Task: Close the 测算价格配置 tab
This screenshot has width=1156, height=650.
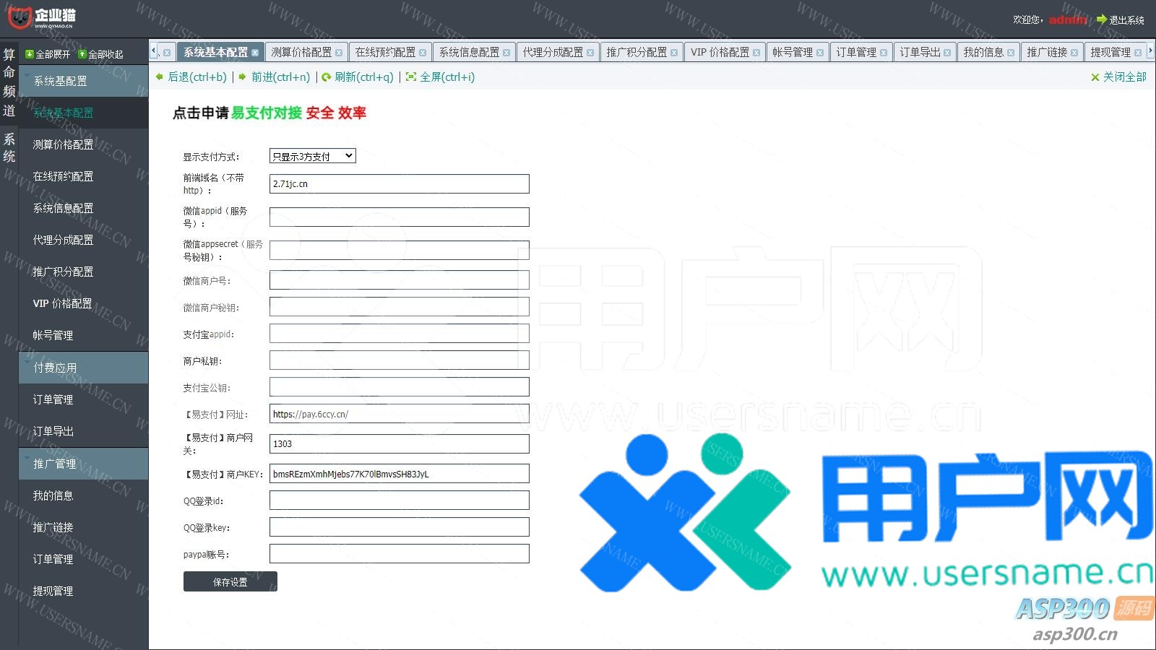Action: click(x=339, y=53)
